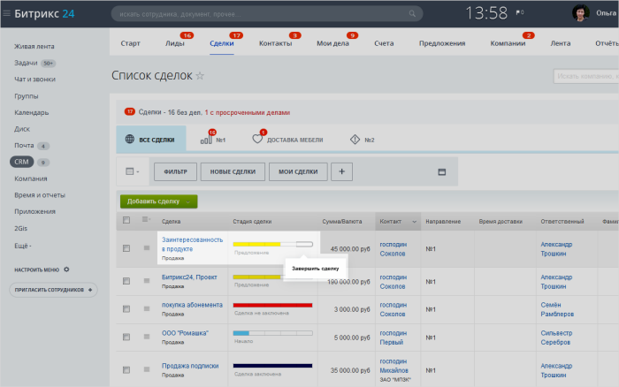Tick the select-all checkbox in table header
The width and height of the screenshot is (619, 387).
pyautogui.click(x=126, y=220)
